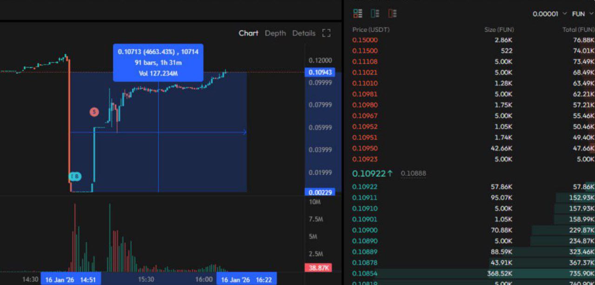Select bid price 0.10900
Viewport: 595px width, 285px height.
(x=365, y=230)
